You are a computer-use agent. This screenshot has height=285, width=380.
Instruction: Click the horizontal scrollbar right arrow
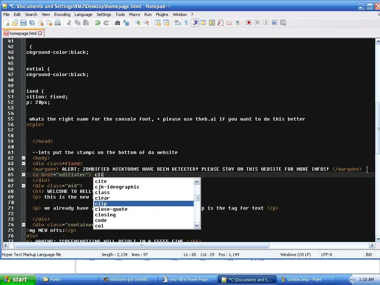coord(372,245)
